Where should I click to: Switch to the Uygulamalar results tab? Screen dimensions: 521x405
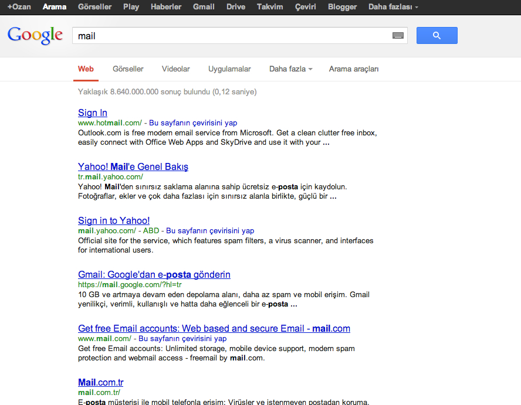[x=229, y=69]
